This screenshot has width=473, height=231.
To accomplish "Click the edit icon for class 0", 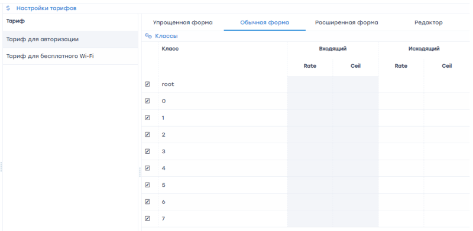I will pos(147,101).
